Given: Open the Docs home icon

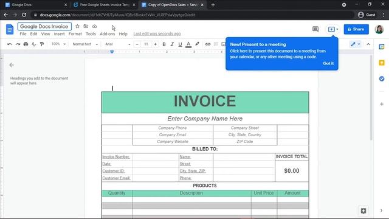Looking at the screenshot, I should click(x=10, y=30).
